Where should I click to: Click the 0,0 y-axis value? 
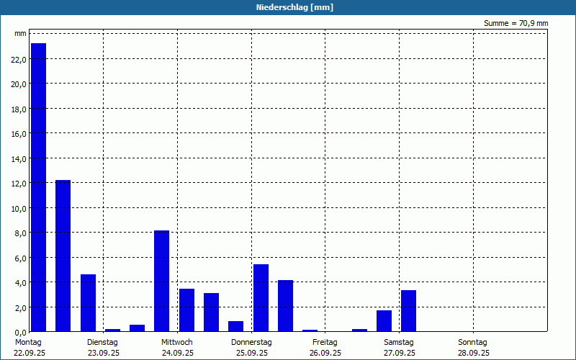point(21,332)
